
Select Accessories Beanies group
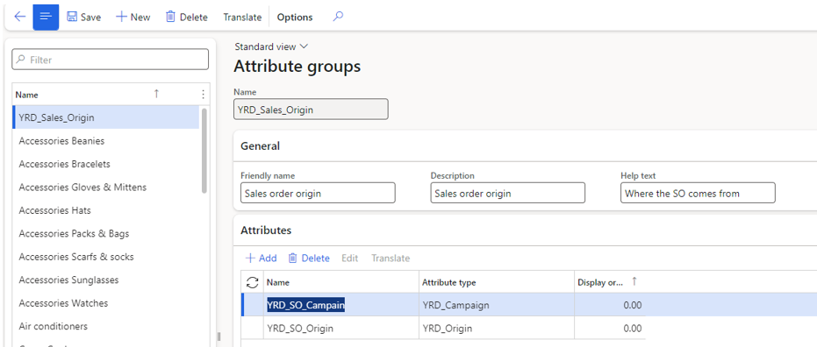pyautogui.click(x=106, y=141)
